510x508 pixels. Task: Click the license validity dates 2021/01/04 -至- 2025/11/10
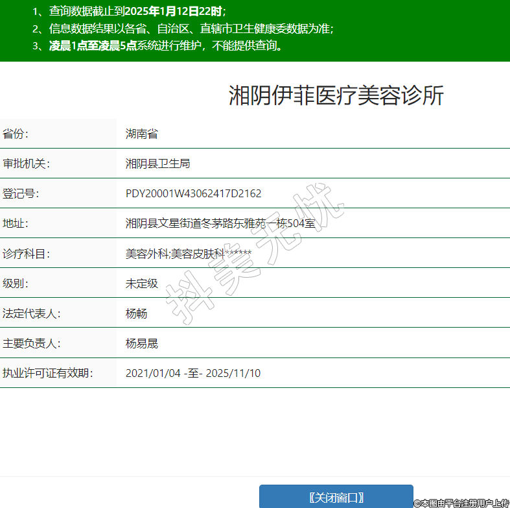193,373
